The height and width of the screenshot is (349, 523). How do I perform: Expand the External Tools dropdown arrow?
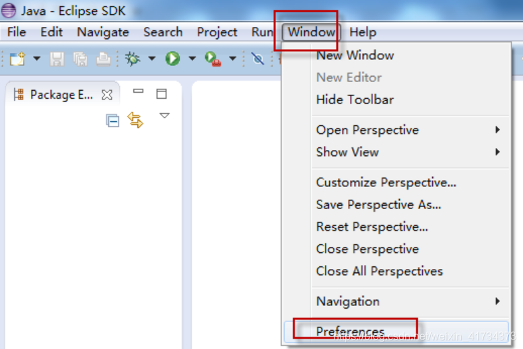232,59
